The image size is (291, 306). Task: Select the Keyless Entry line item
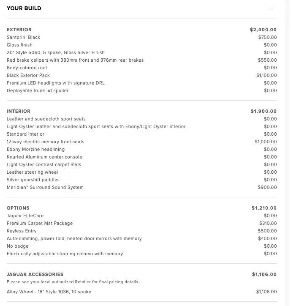pos(22,231)
